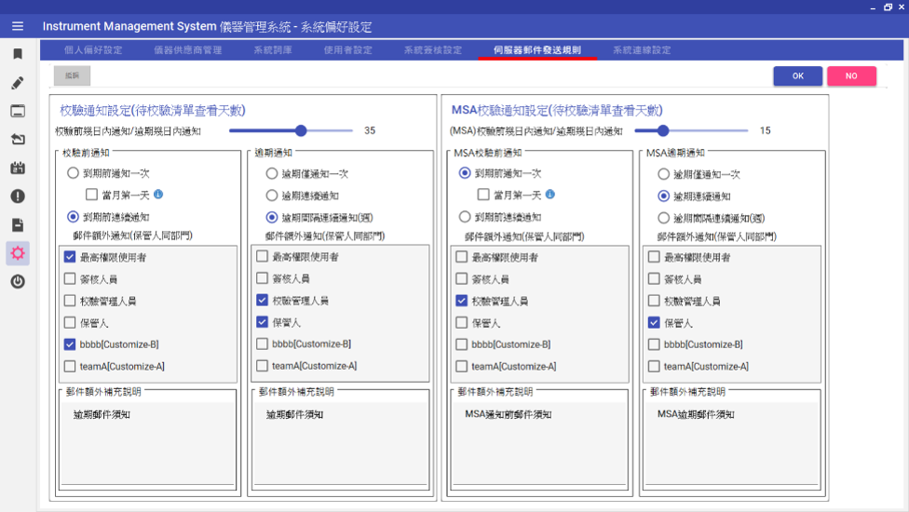Open the 個人偏好設定 tab

point(93,50)
